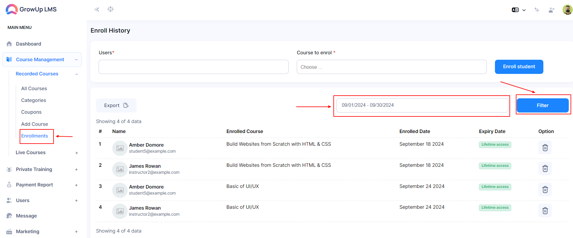Expand the Private Training section

76,170
